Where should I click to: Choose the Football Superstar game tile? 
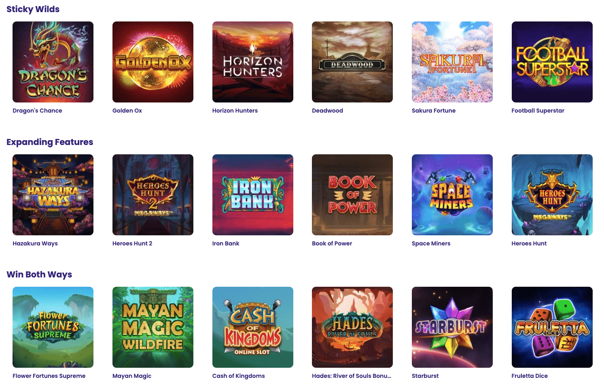pyautogui.click(x=552, y=62)
